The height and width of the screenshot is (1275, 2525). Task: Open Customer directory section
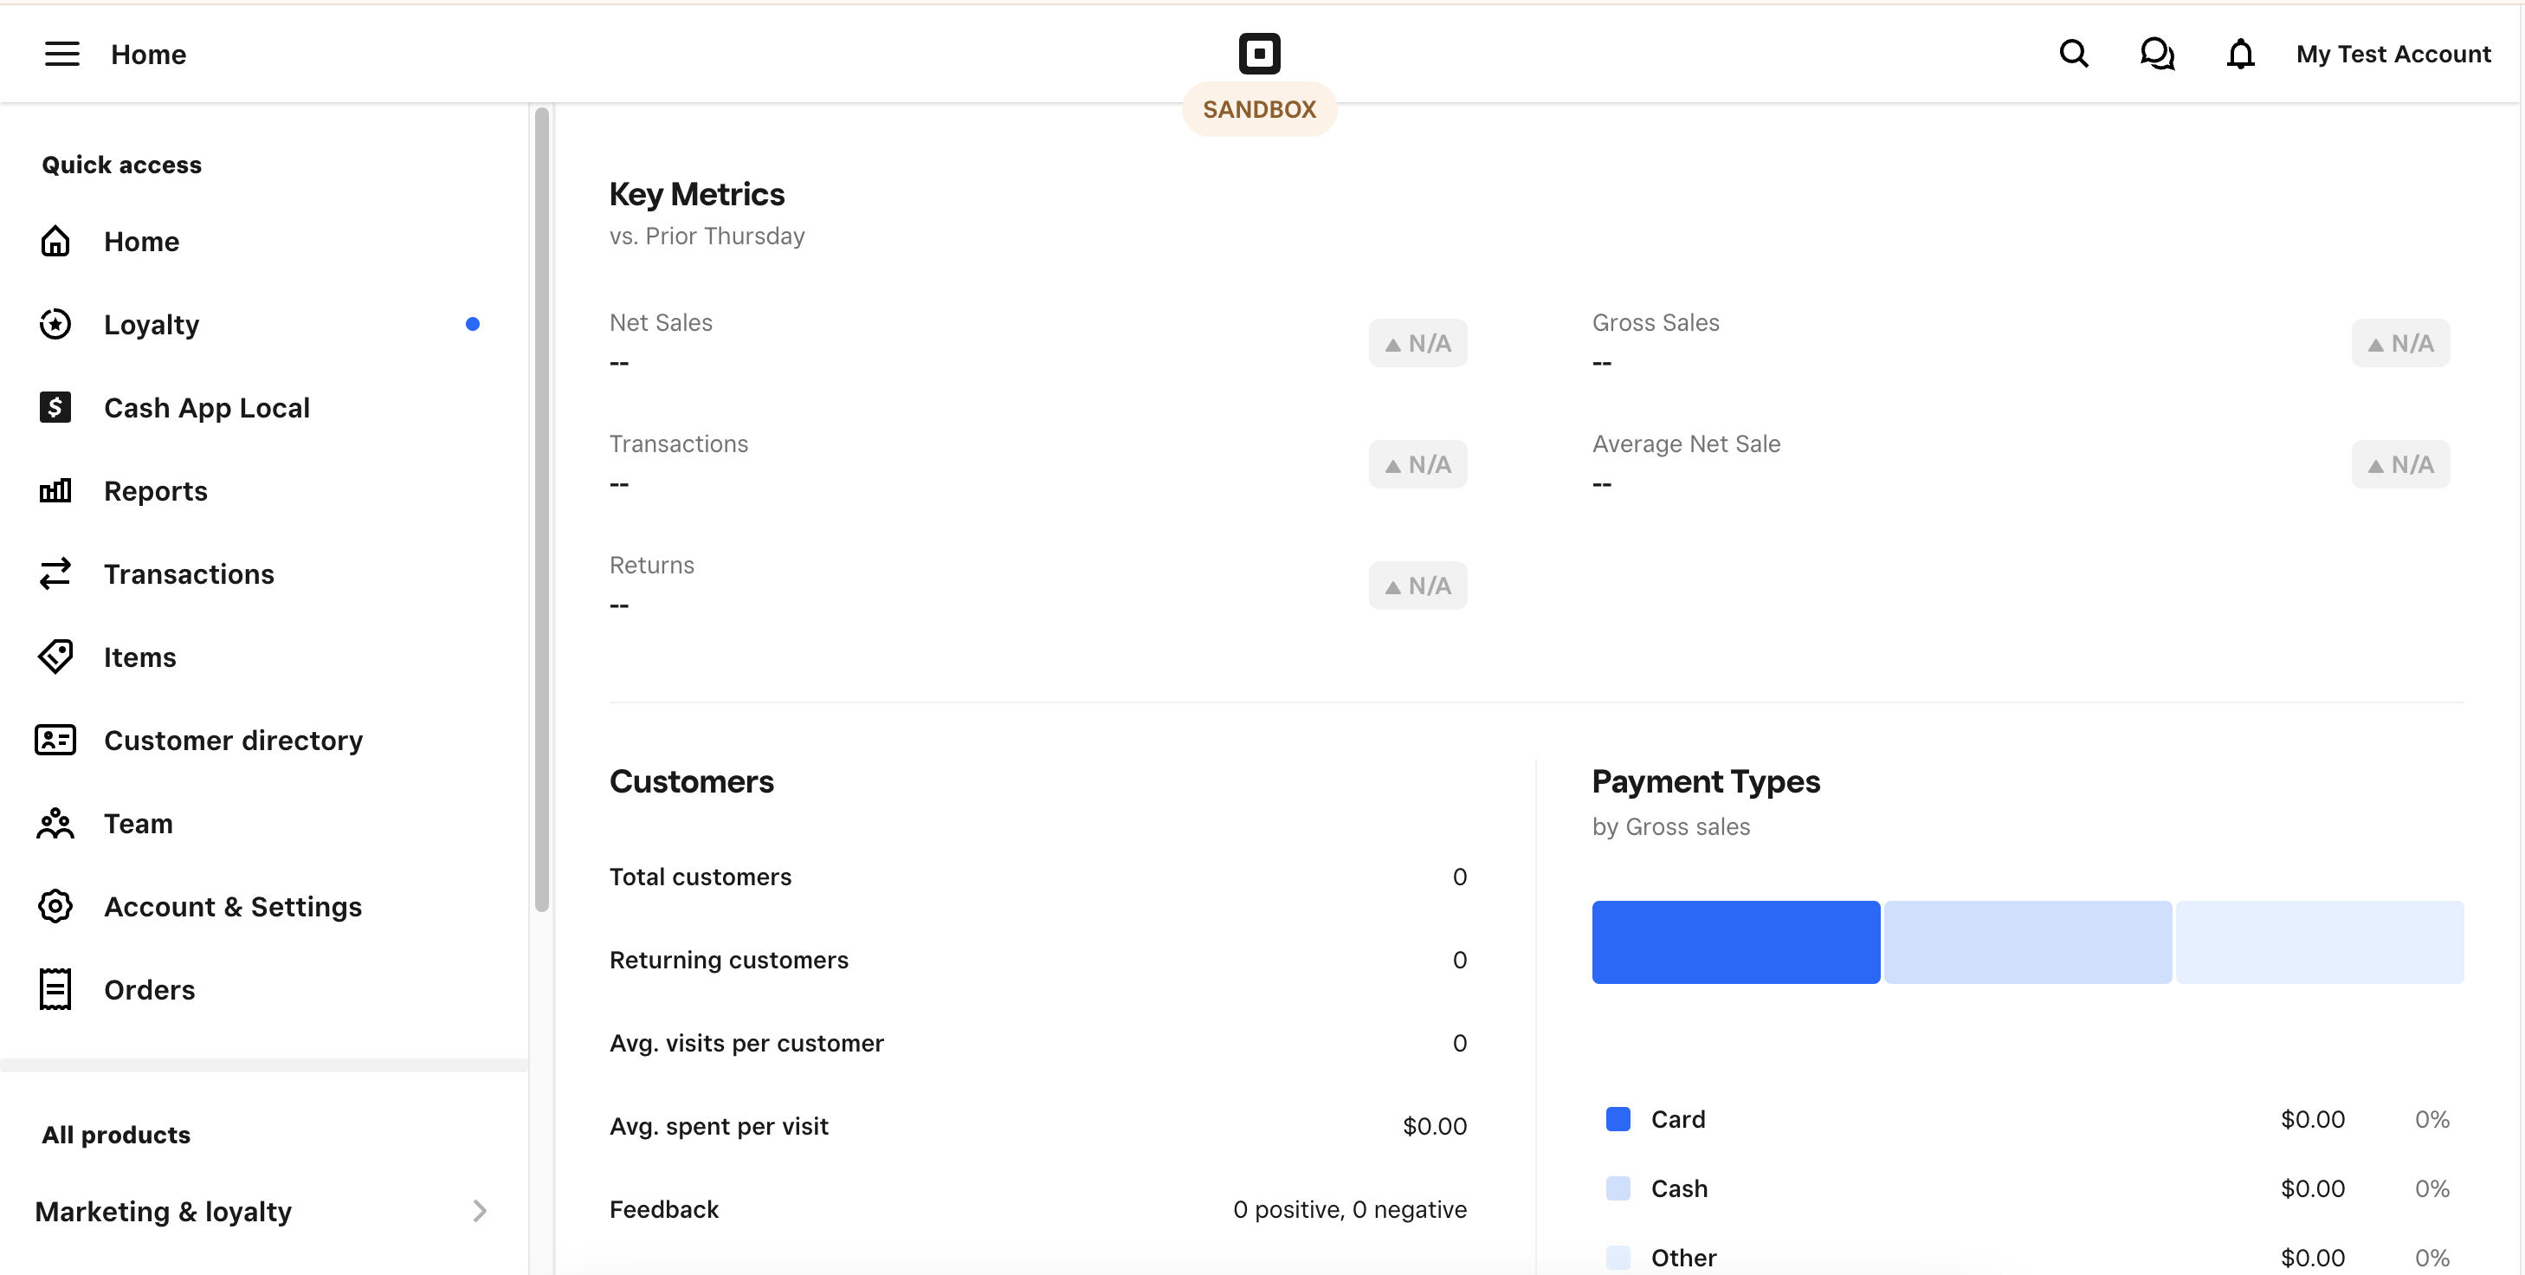(234, 738)
